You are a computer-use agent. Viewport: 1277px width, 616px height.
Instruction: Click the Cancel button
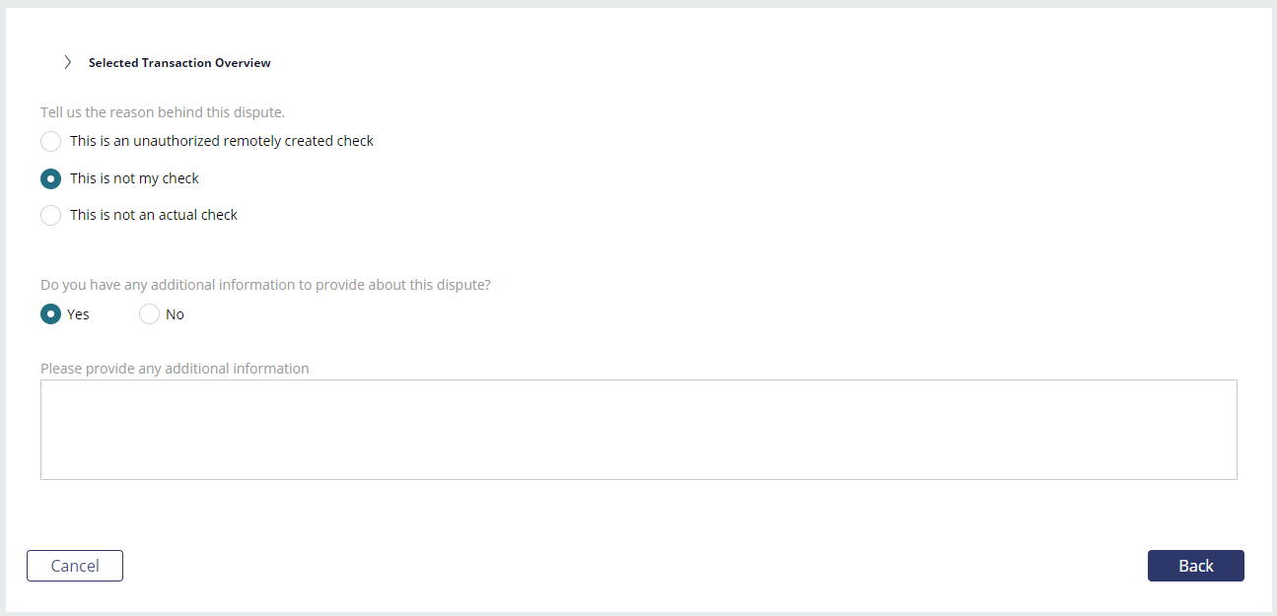75,566
